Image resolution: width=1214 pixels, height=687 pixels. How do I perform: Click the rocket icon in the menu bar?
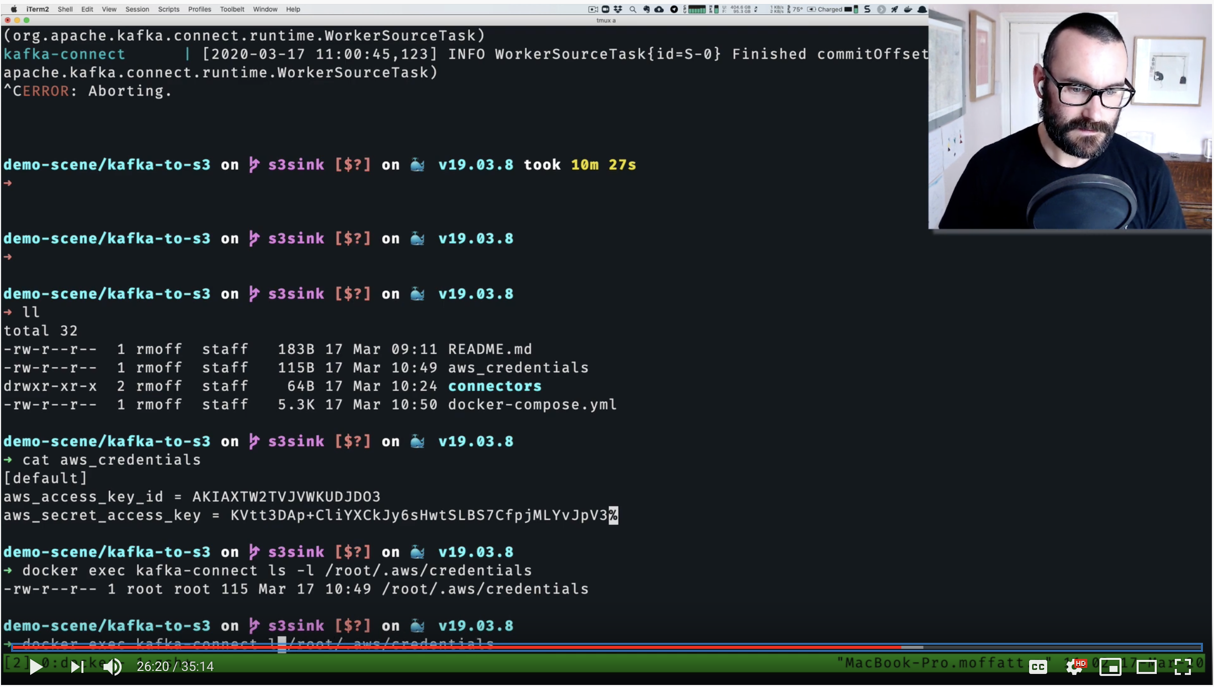click(895, 9)
